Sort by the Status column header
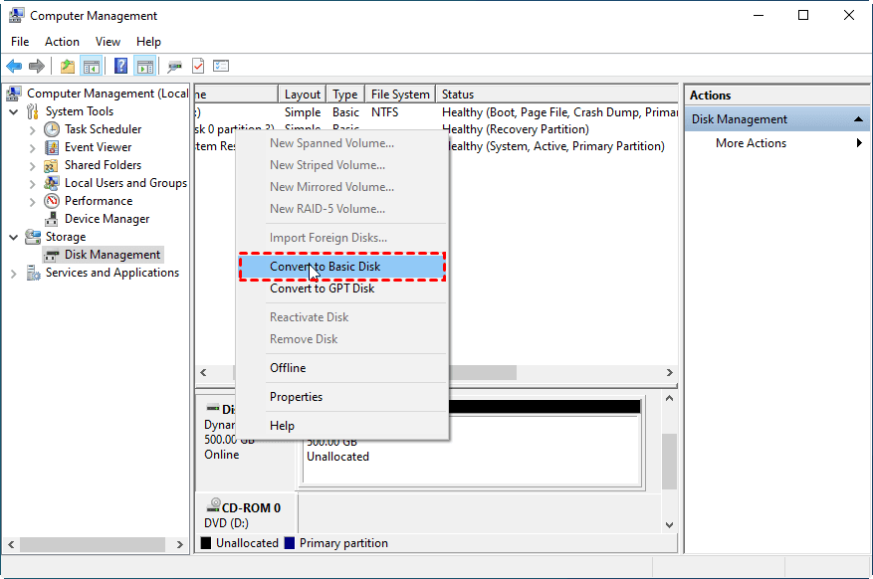This screenshot has height=579, width=873. click(x=556, y=95)
